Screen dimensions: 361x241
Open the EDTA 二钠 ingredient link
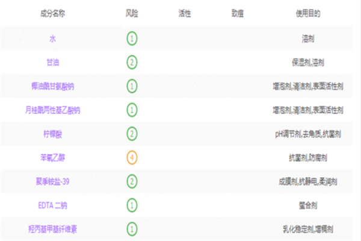53,205
